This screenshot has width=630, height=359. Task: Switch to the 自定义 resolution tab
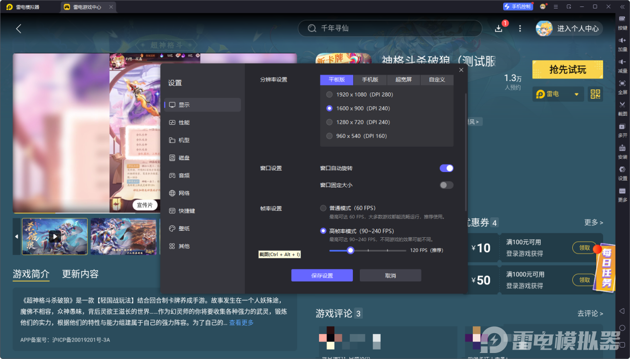pos(437,80)
